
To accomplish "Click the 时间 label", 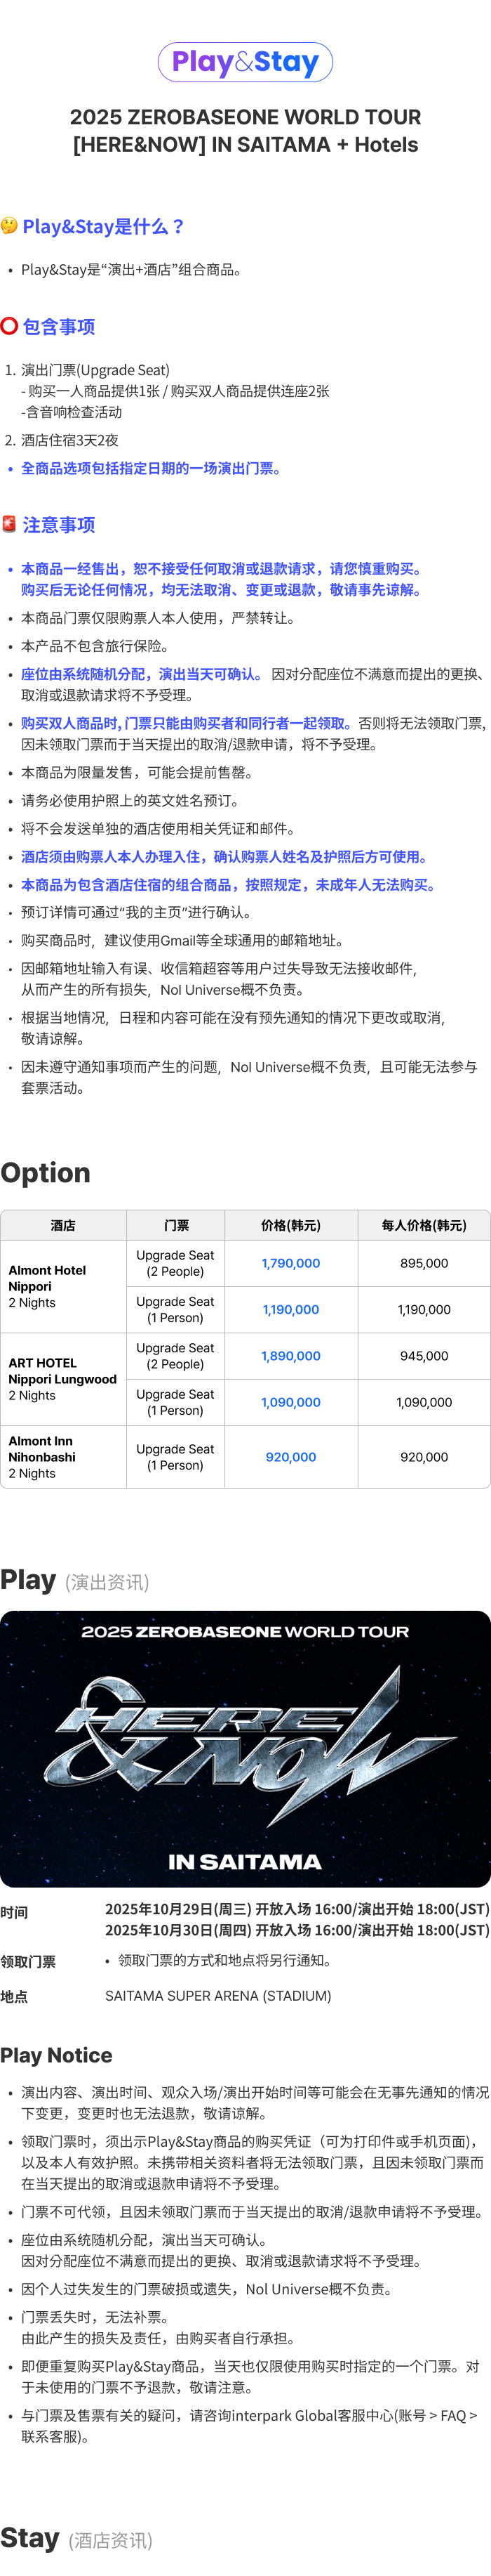I will tap(14, 1912).
